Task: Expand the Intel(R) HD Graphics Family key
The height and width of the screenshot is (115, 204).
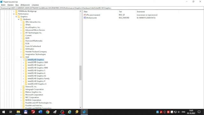Action: [x=23, y=79]
